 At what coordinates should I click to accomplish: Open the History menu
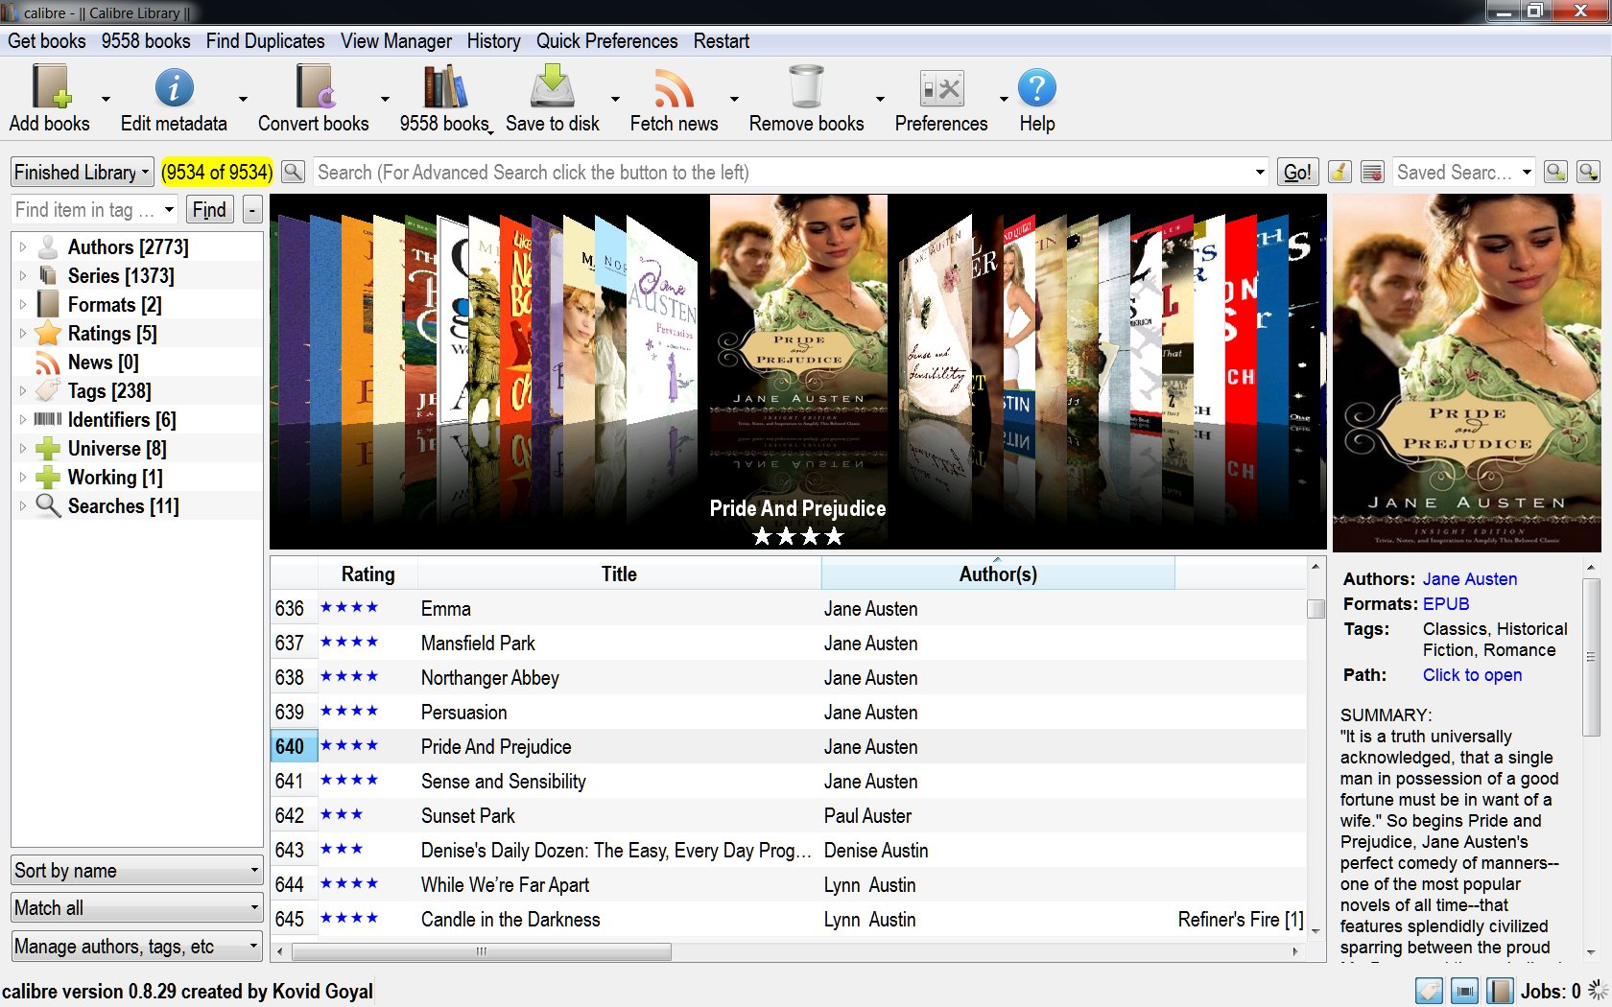pyautogui.click(x=494, y=41)
